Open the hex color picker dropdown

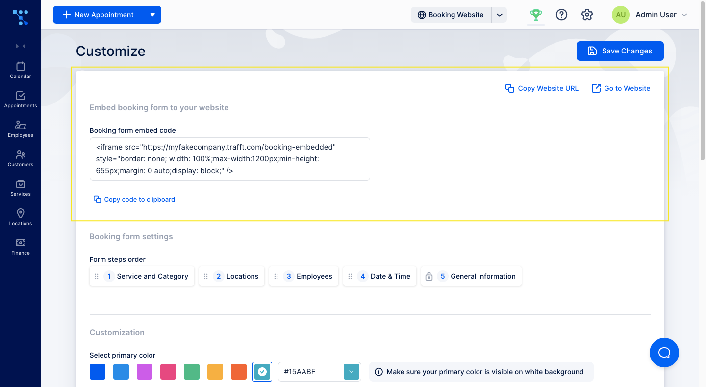tap(352, 372)
